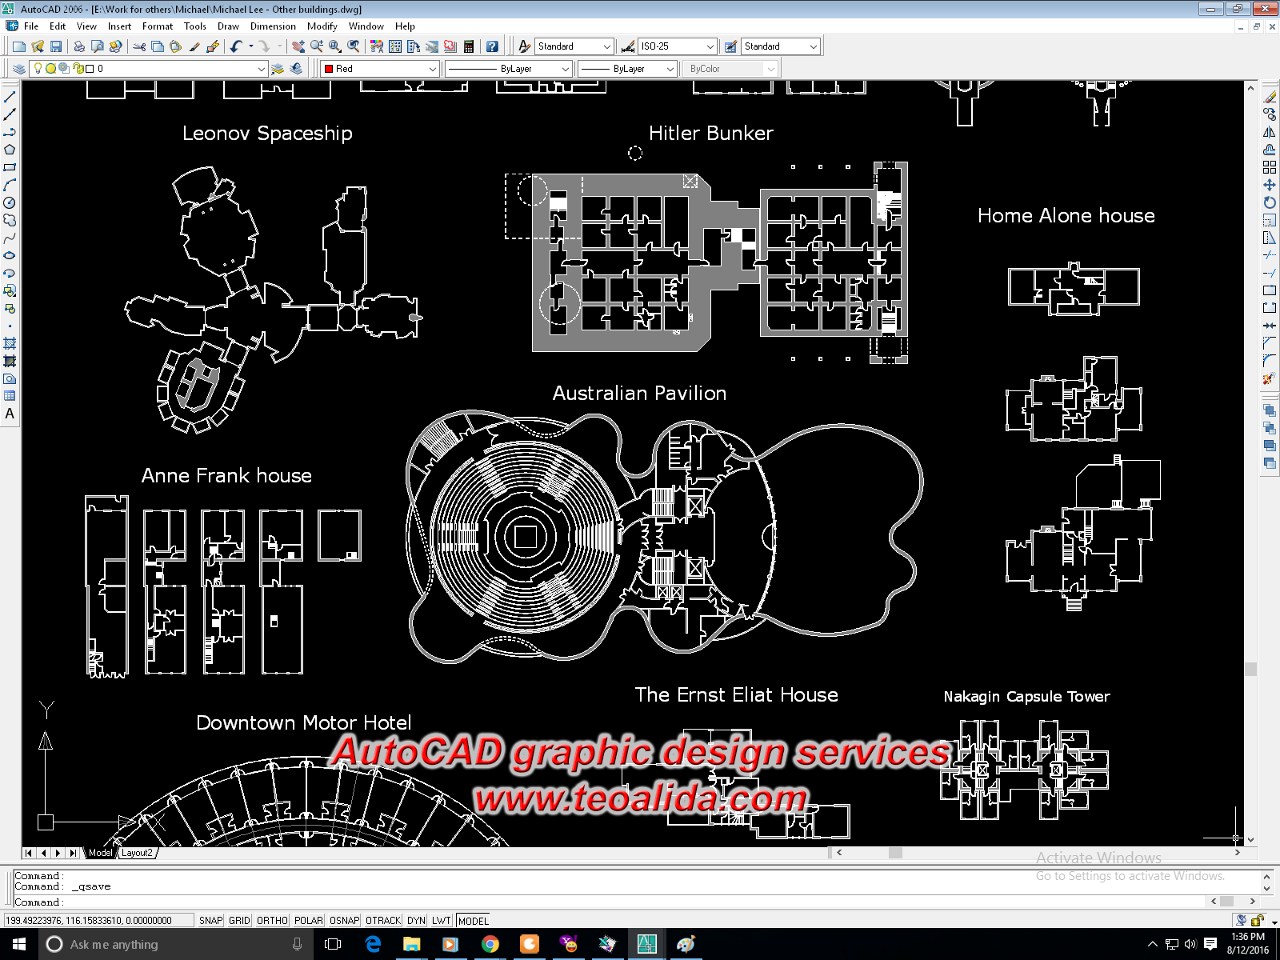The image size is (1280, 960).
Task: Open the Dimension menu
Action: click(273, 26)
